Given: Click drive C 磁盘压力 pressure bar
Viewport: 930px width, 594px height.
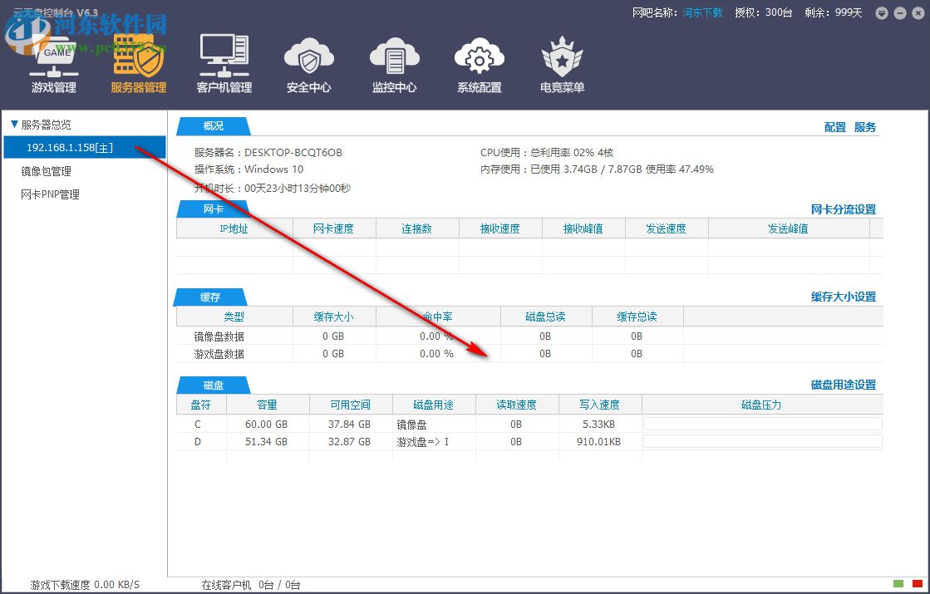Looking at the screenshot, I should coord(761,423).
